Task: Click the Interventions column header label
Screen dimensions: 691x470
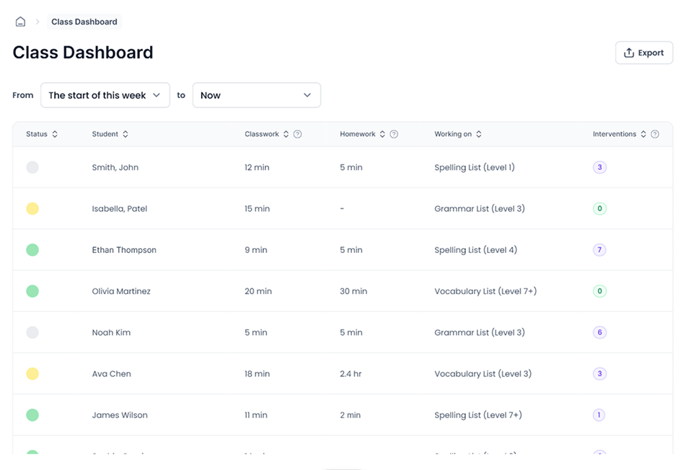Action: tap(615, 134)
